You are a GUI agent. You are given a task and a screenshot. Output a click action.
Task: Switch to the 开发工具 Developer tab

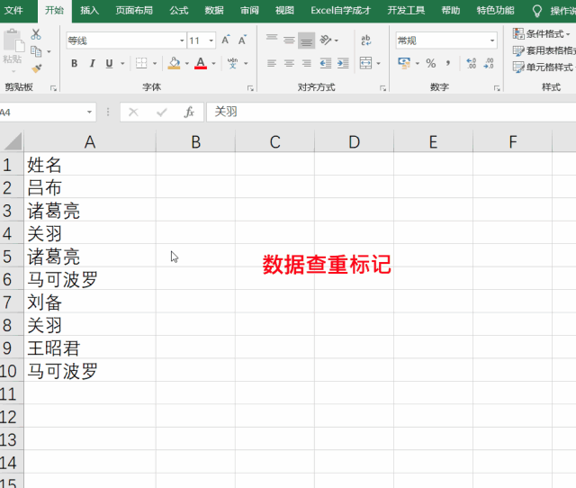[406, 10]
